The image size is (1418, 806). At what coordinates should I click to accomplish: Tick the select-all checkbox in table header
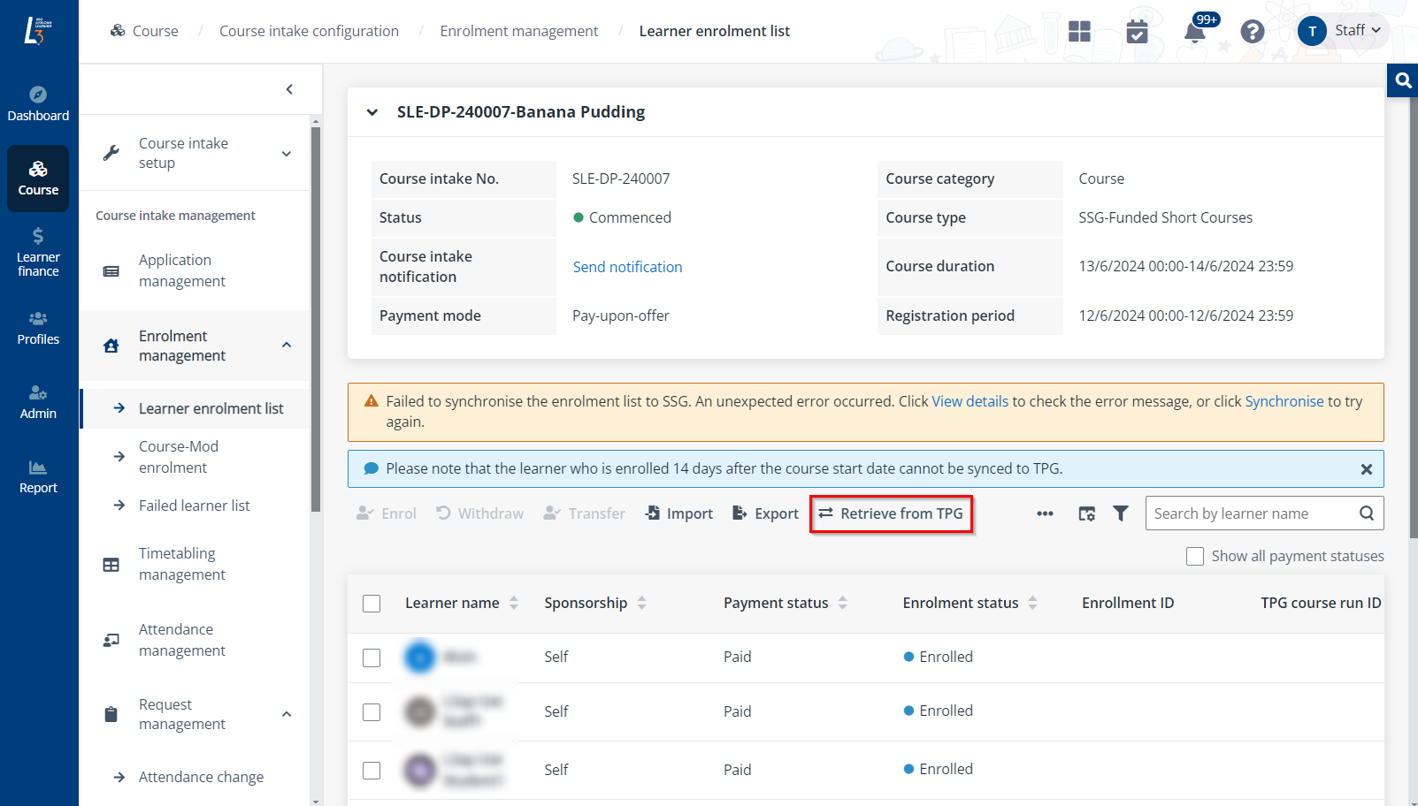click(372, 604)
